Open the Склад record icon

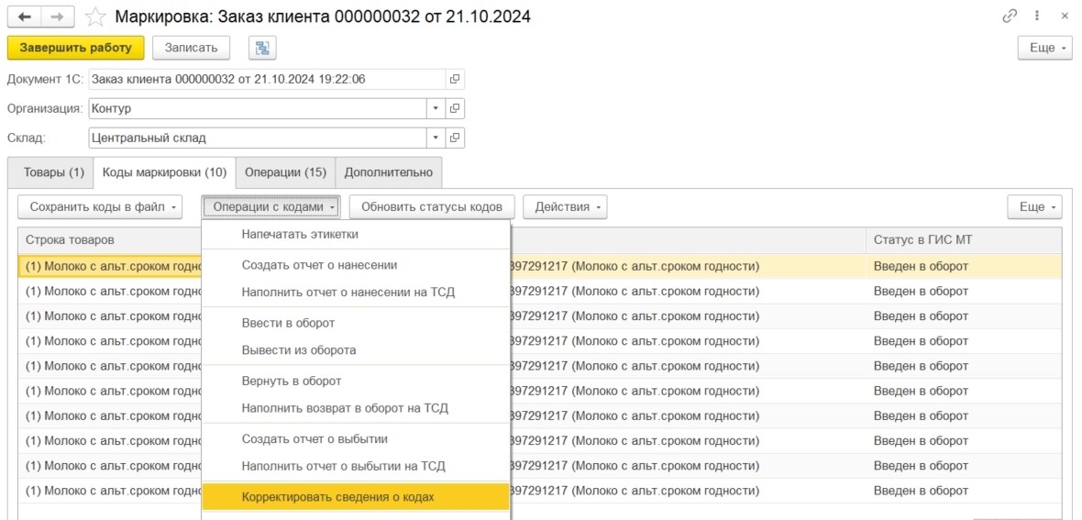coord(455,138)
